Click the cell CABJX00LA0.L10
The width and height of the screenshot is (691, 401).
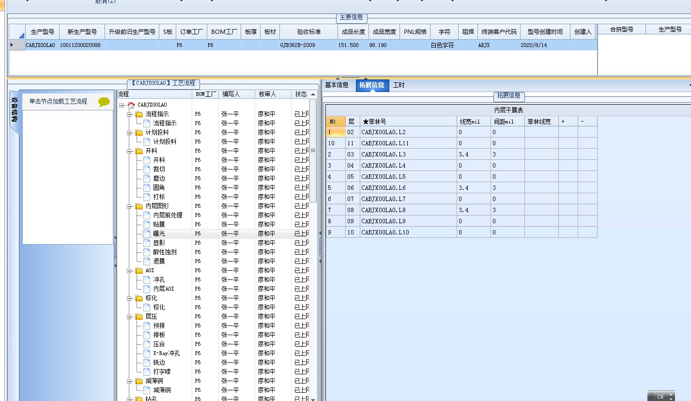coord(408,232)
